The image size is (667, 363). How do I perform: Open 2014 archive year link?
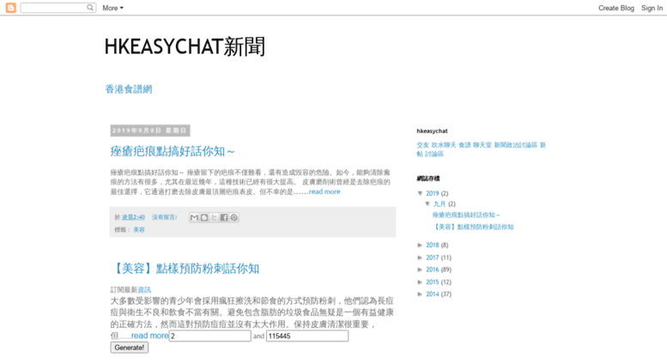click(x=432, y=294)
